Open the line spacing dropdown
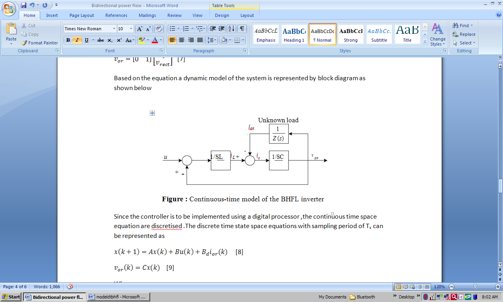This screenshot has height=302, width=503. click(x=212, y=40)
